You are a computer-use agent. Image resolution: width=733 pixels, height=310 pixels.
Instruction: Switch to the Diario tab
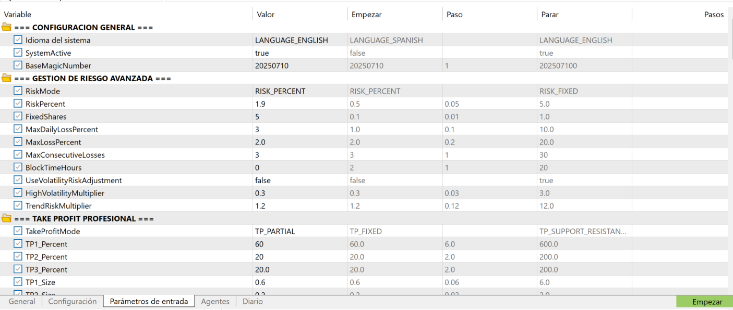(x=253, y=302)
